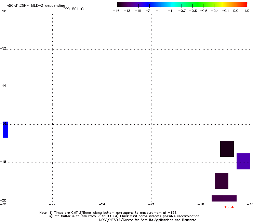Click the dark purple square below -18 latitude
The height and width of the screenshot is (222, 253).
pyautogui.click(x=222, y=181)
